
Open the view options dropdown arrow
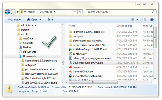[x=137, y=20]
